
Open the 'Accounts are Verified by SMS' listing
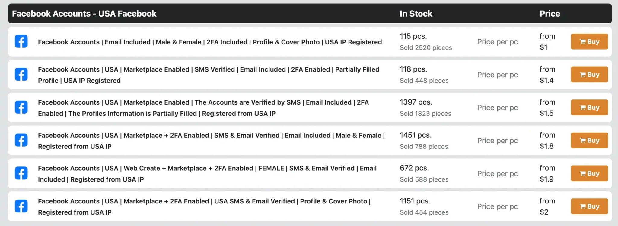click(x=203, y=108)
